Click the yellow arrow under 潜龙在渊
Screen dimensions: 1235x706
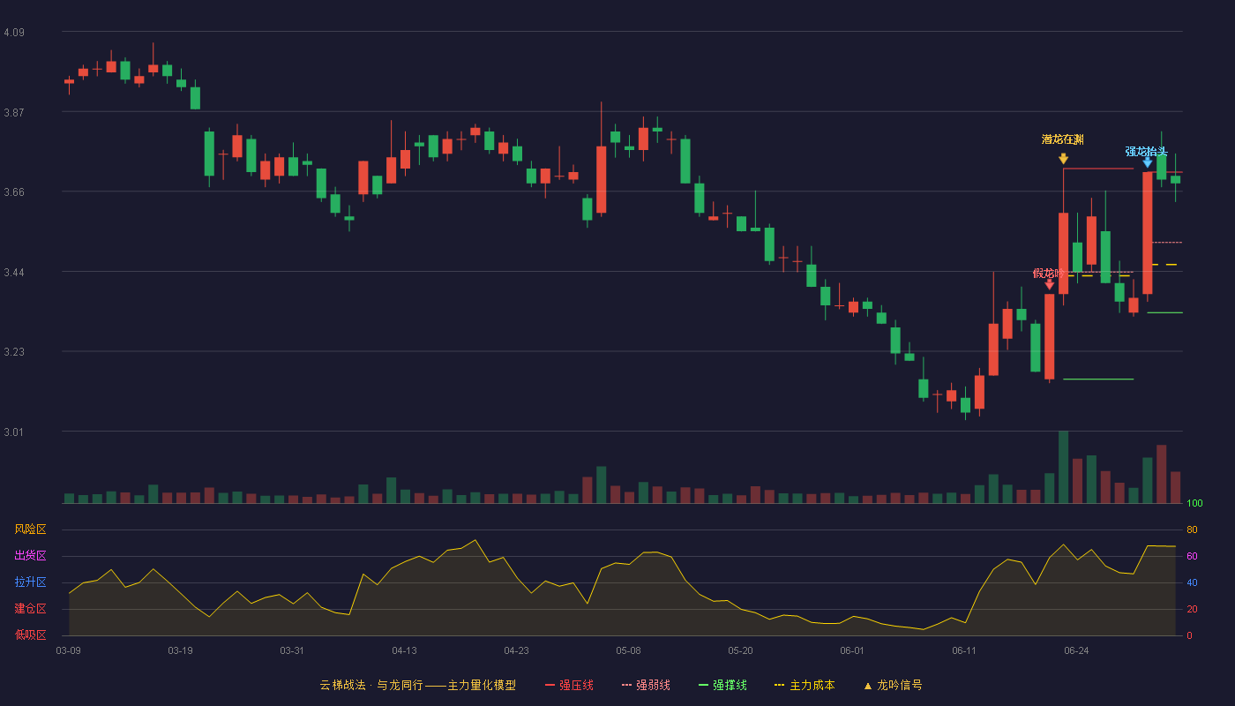coord(1063,159)
